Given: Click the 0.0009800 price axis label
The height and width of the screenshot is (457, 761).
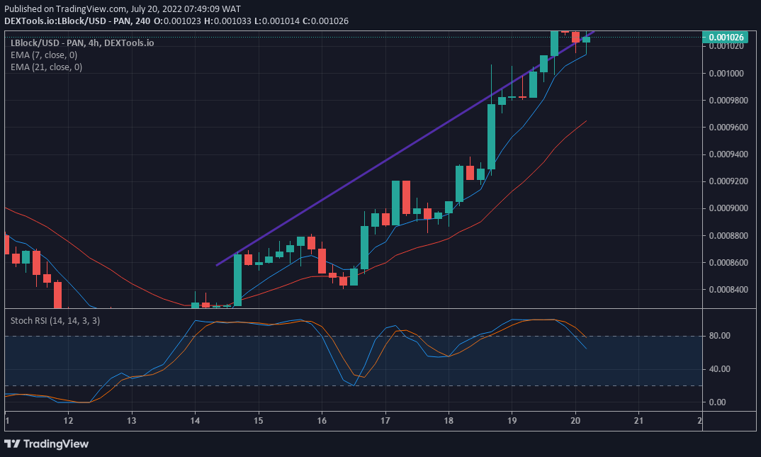Looking at the screenshot, I should tap(728, 101).
